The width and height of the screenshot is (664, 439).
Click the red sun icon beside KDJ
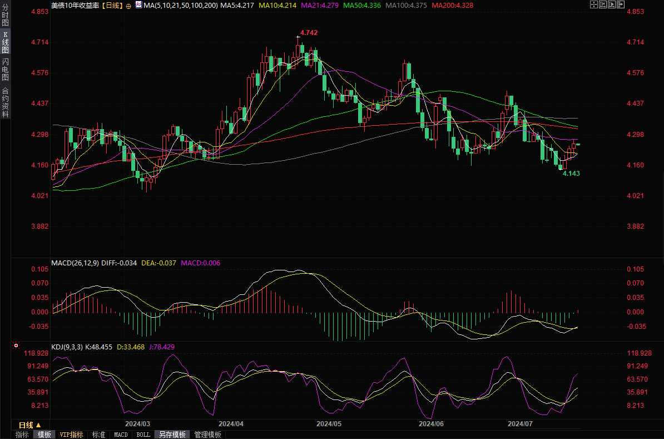(x=16, y=346)
